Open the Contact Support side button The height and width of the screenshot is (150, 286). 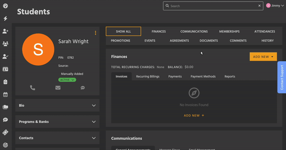(x=282, y=77)
